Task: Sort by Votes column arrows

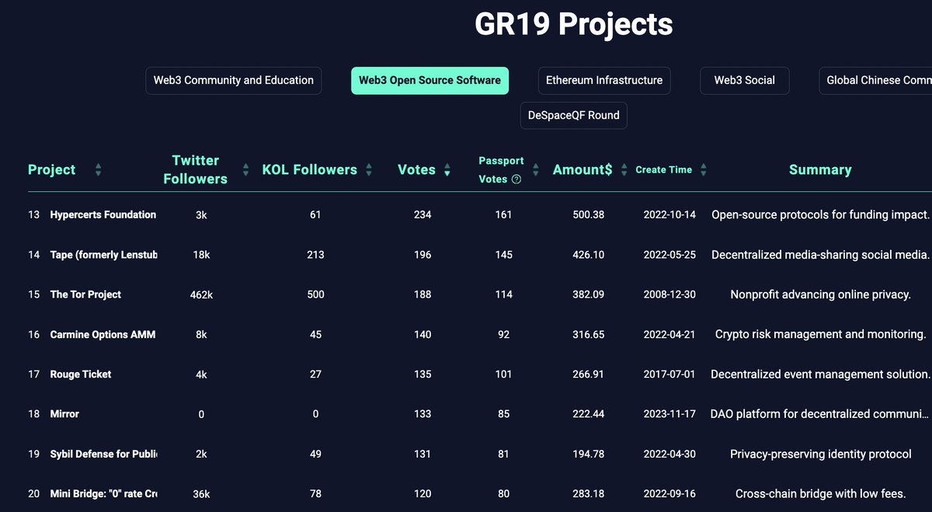Action: click(x=447, y=170)
